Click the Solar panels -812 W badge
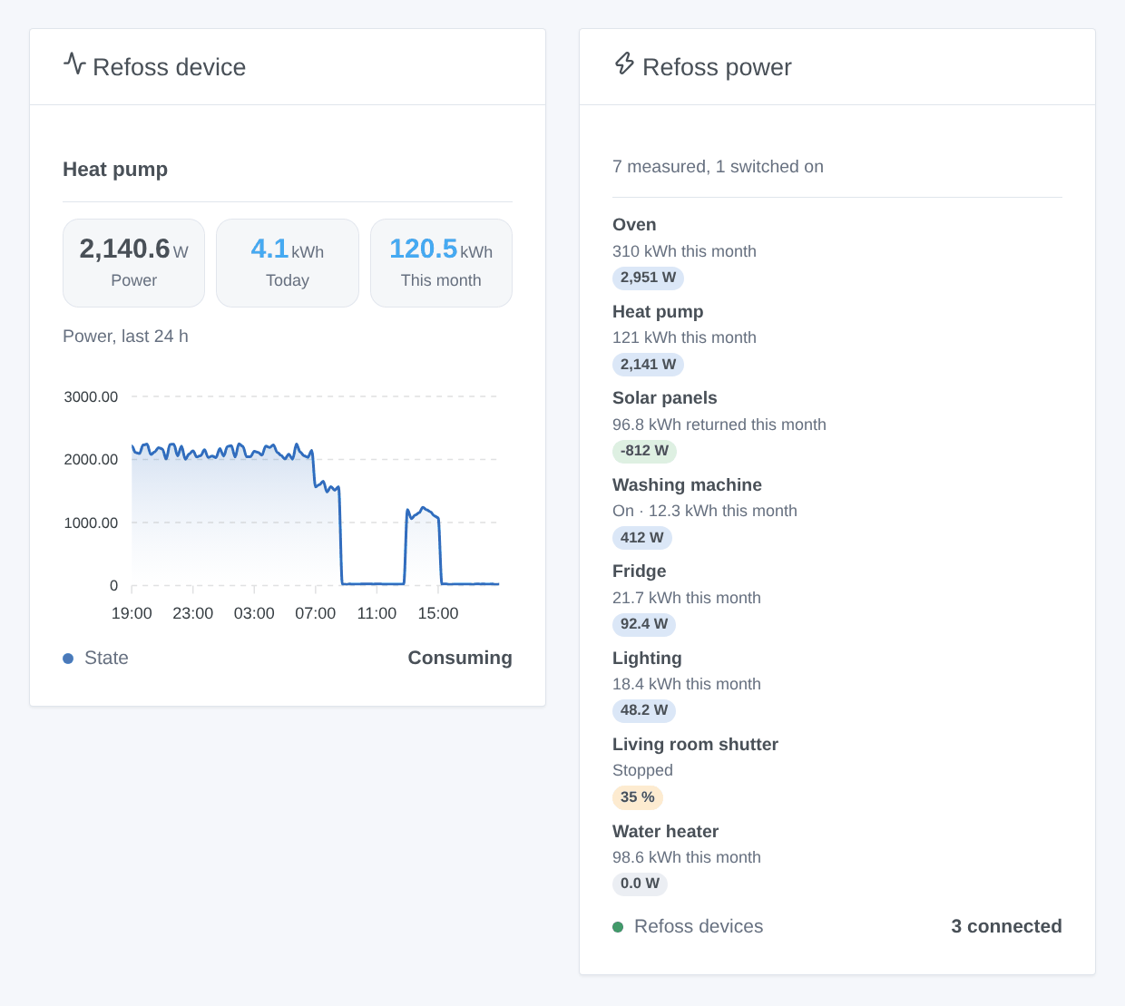The image size is (1125, 1006). pyautogui.click(x=644, y=451)
